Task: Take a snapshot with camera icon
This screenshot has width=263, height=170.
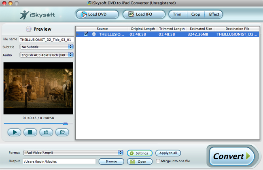Action: click(x=46, y=132)
